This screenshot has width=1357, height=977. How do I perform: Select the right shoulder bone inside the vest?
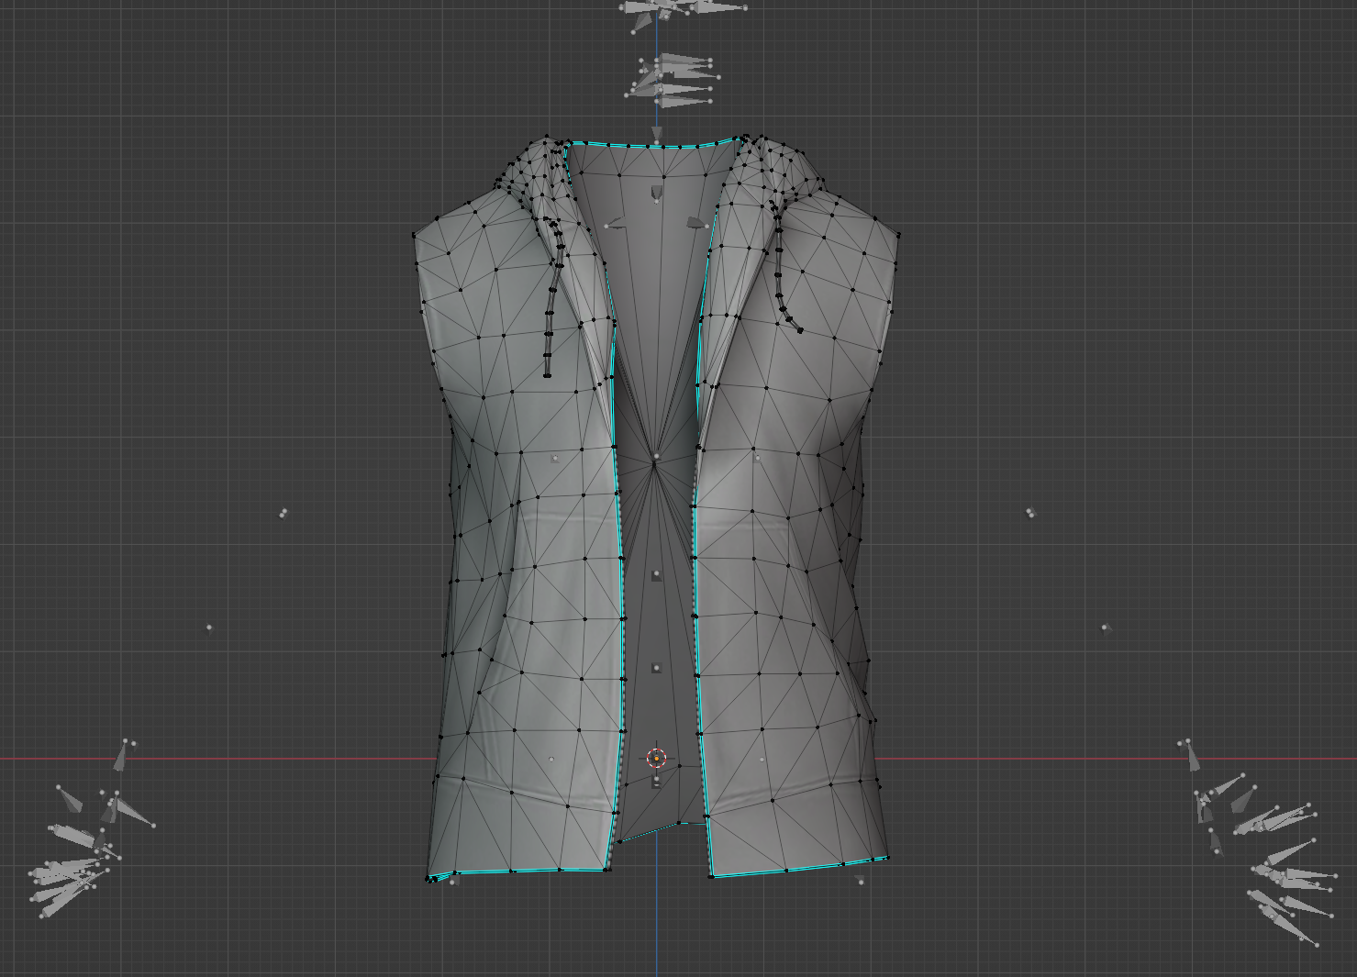pos(695,222)
